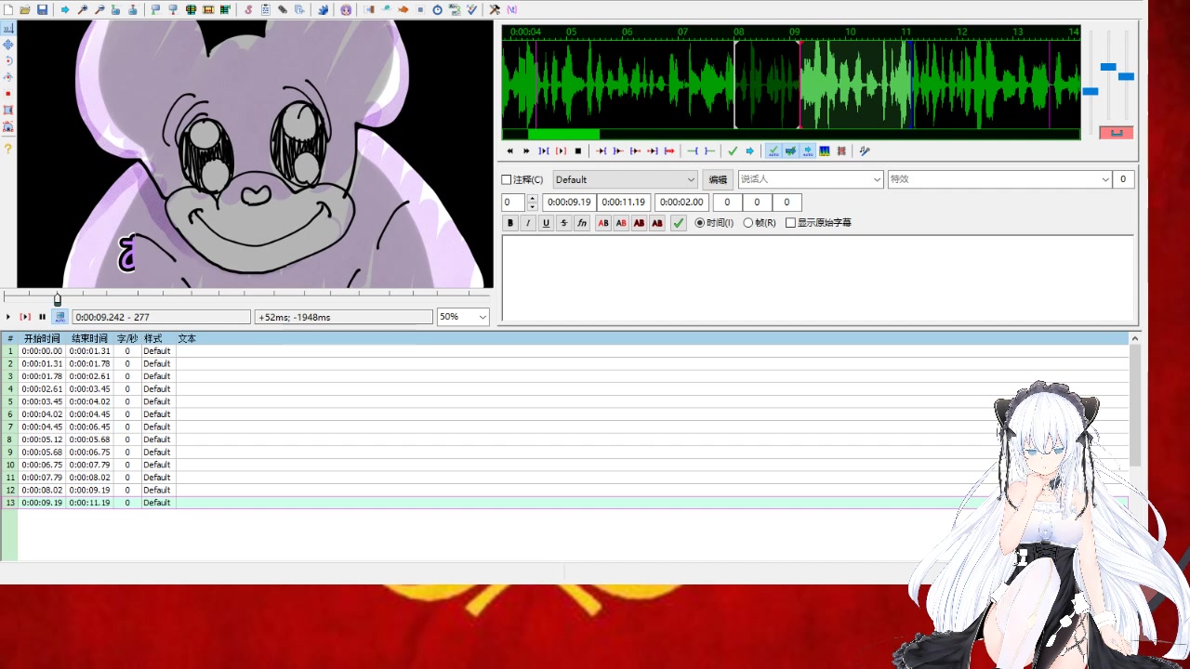Launch the Spell Checker icon
Image resolution: width=1190 pixels, height=669 pixels.
click(471, 9)
